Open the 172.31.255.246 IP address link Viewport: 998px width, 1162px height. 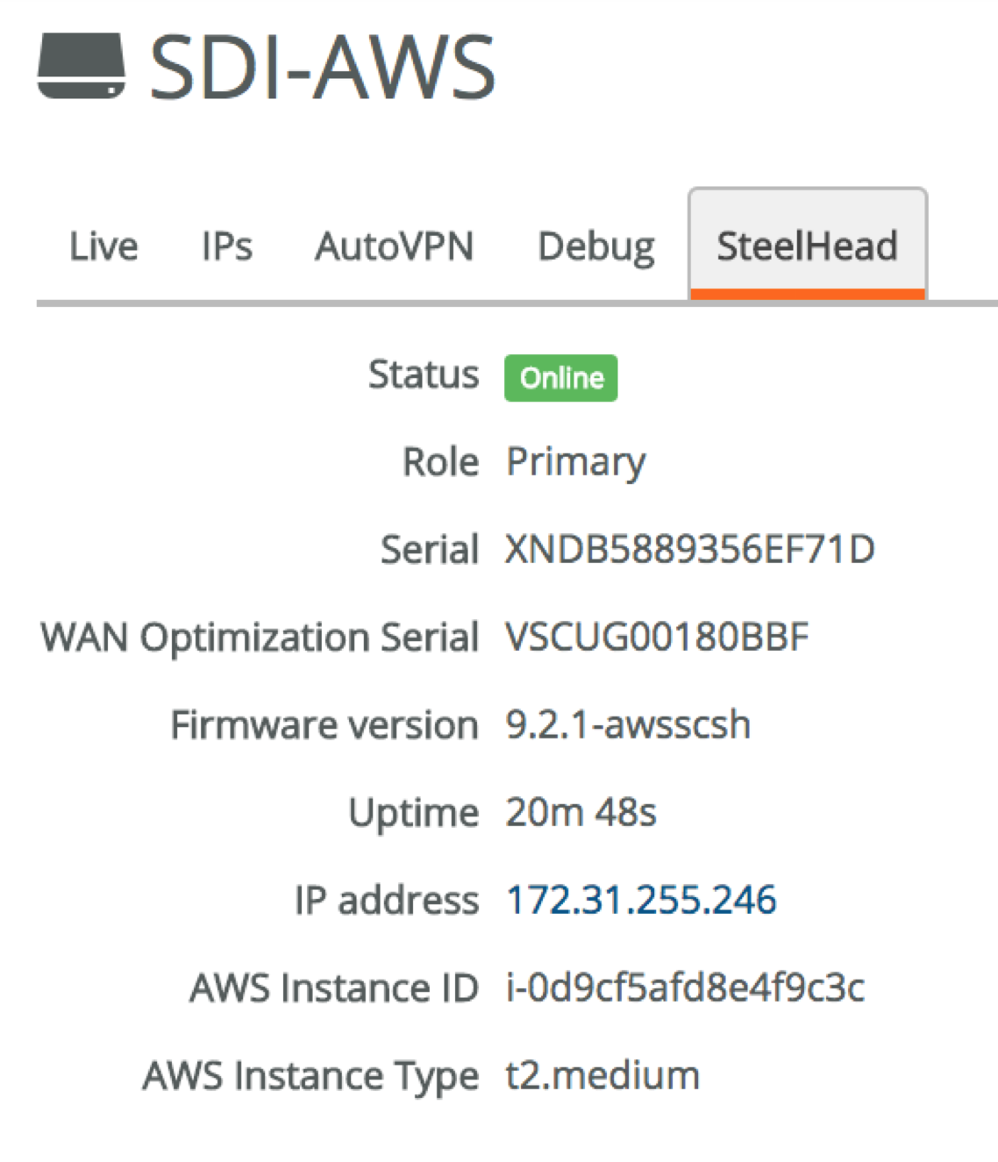(641, 900)
